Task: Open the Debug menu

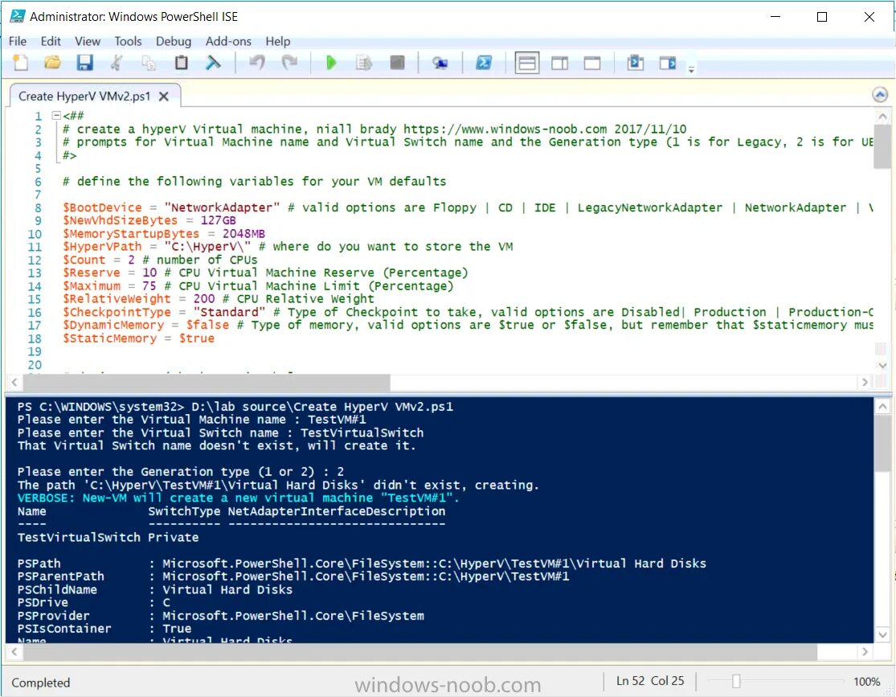Action: point(173,41)
